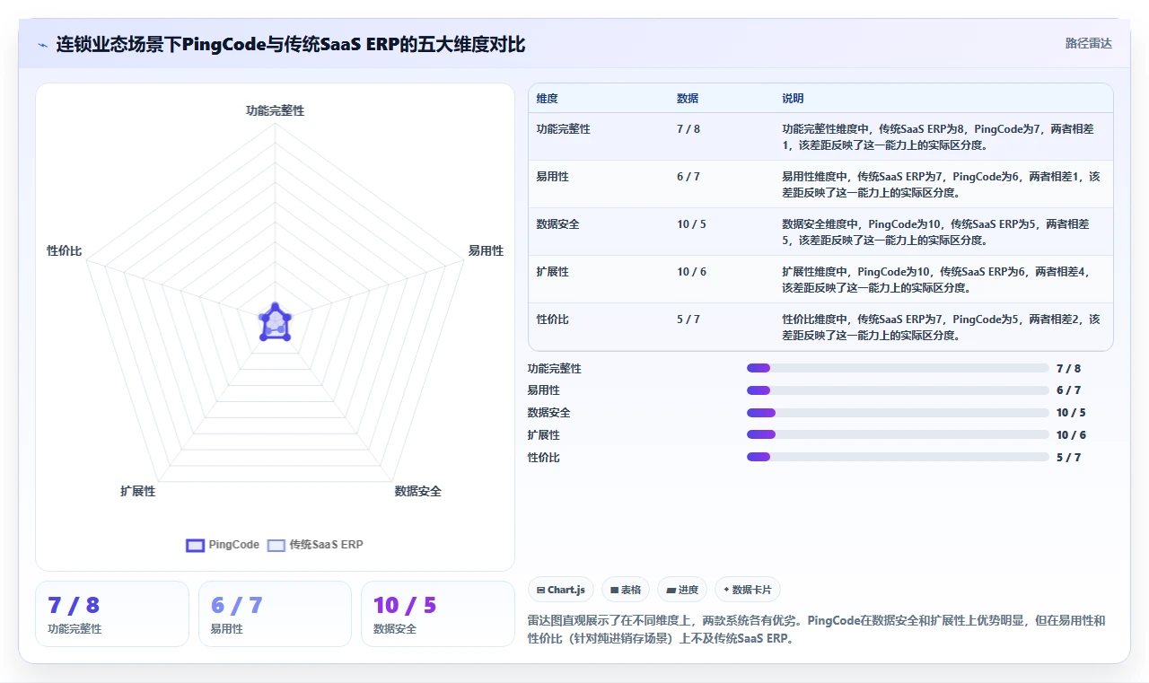Click the 说明 column header
Viewport: 1149px width, 683px height.
pos(793,99)
